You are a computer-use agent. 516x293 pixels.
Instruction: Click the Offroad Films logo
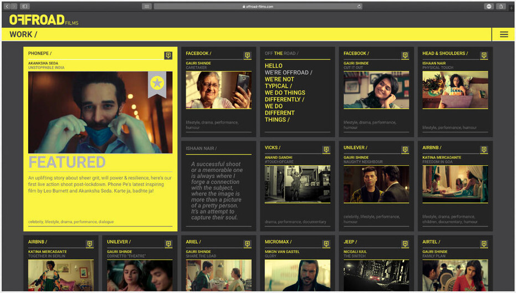point(44,20)
